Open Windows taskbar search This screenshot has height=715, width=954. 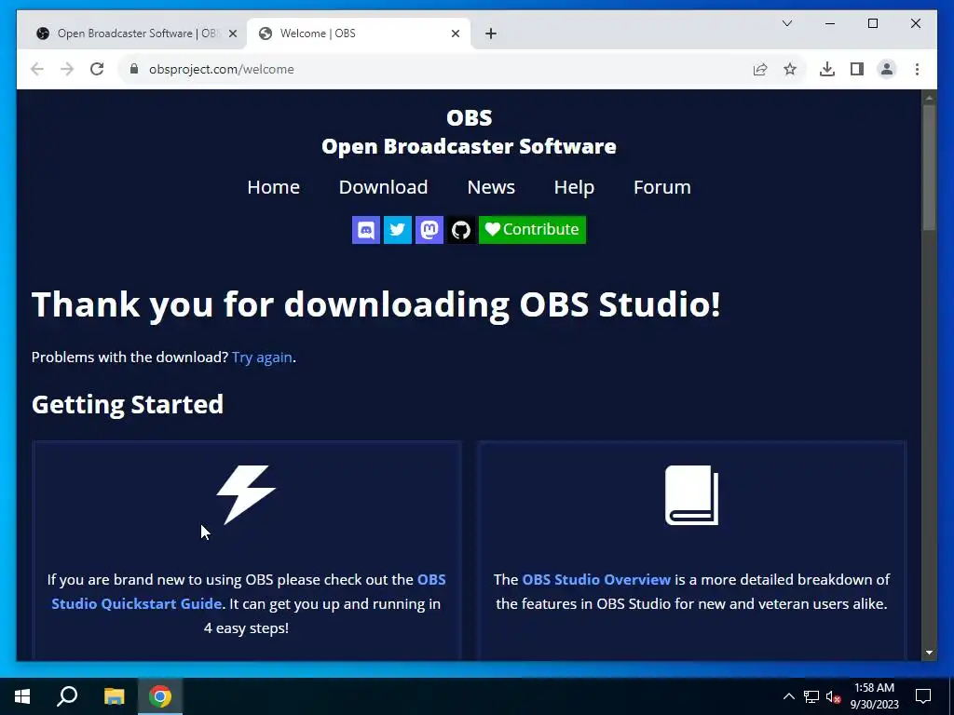click(67, 696)
